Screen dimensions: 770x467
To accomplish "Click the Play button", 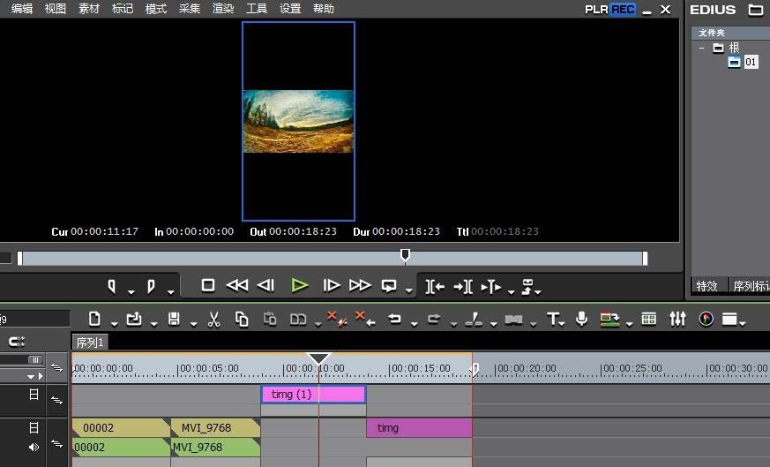I will pyautogui.click(x=299, y=286).
